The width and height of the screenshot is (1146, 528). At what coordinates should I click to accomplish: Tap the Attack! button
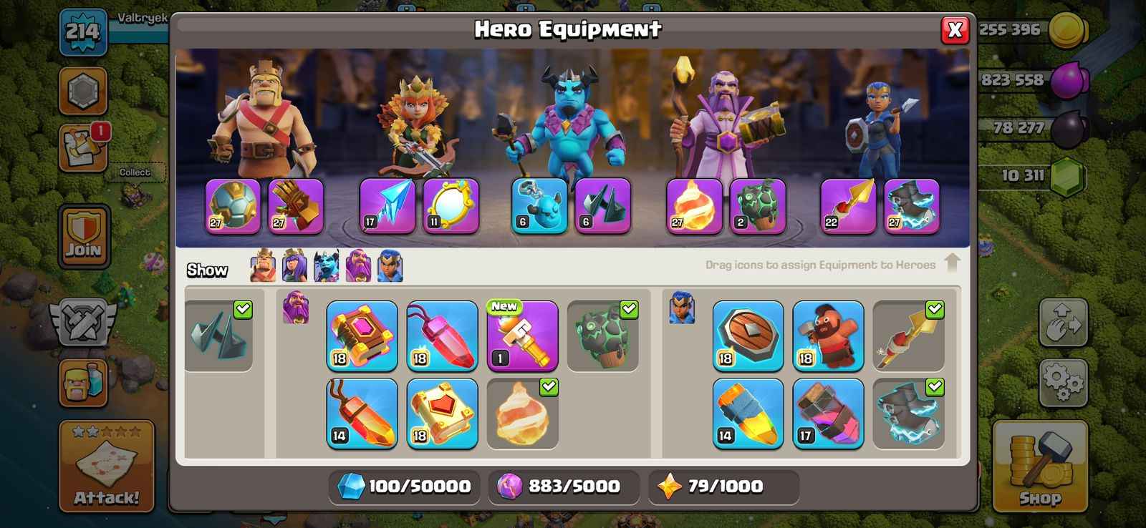click(x=107, y=466)
